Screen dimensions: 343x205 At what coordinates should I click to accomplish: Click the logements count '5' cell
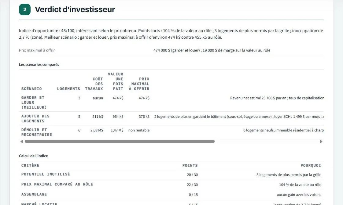79,117
